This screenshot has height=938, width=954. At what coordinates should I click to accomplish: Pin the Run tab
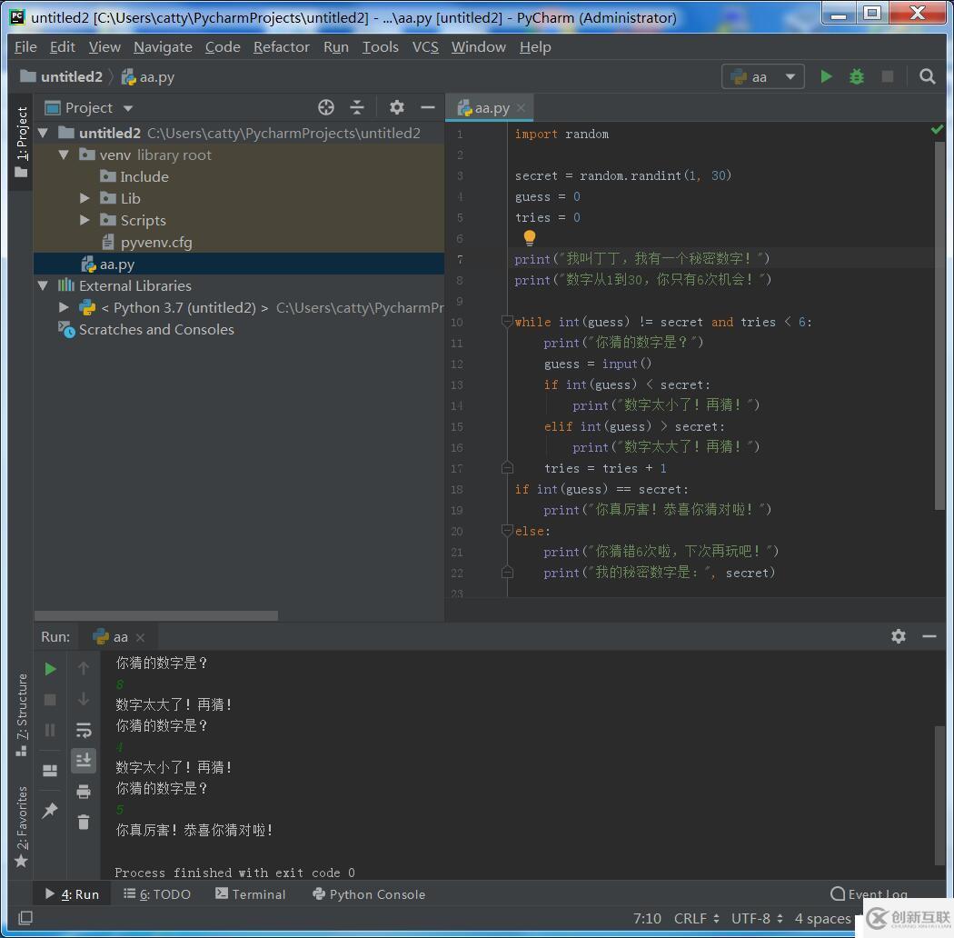(x=50, y=810)
